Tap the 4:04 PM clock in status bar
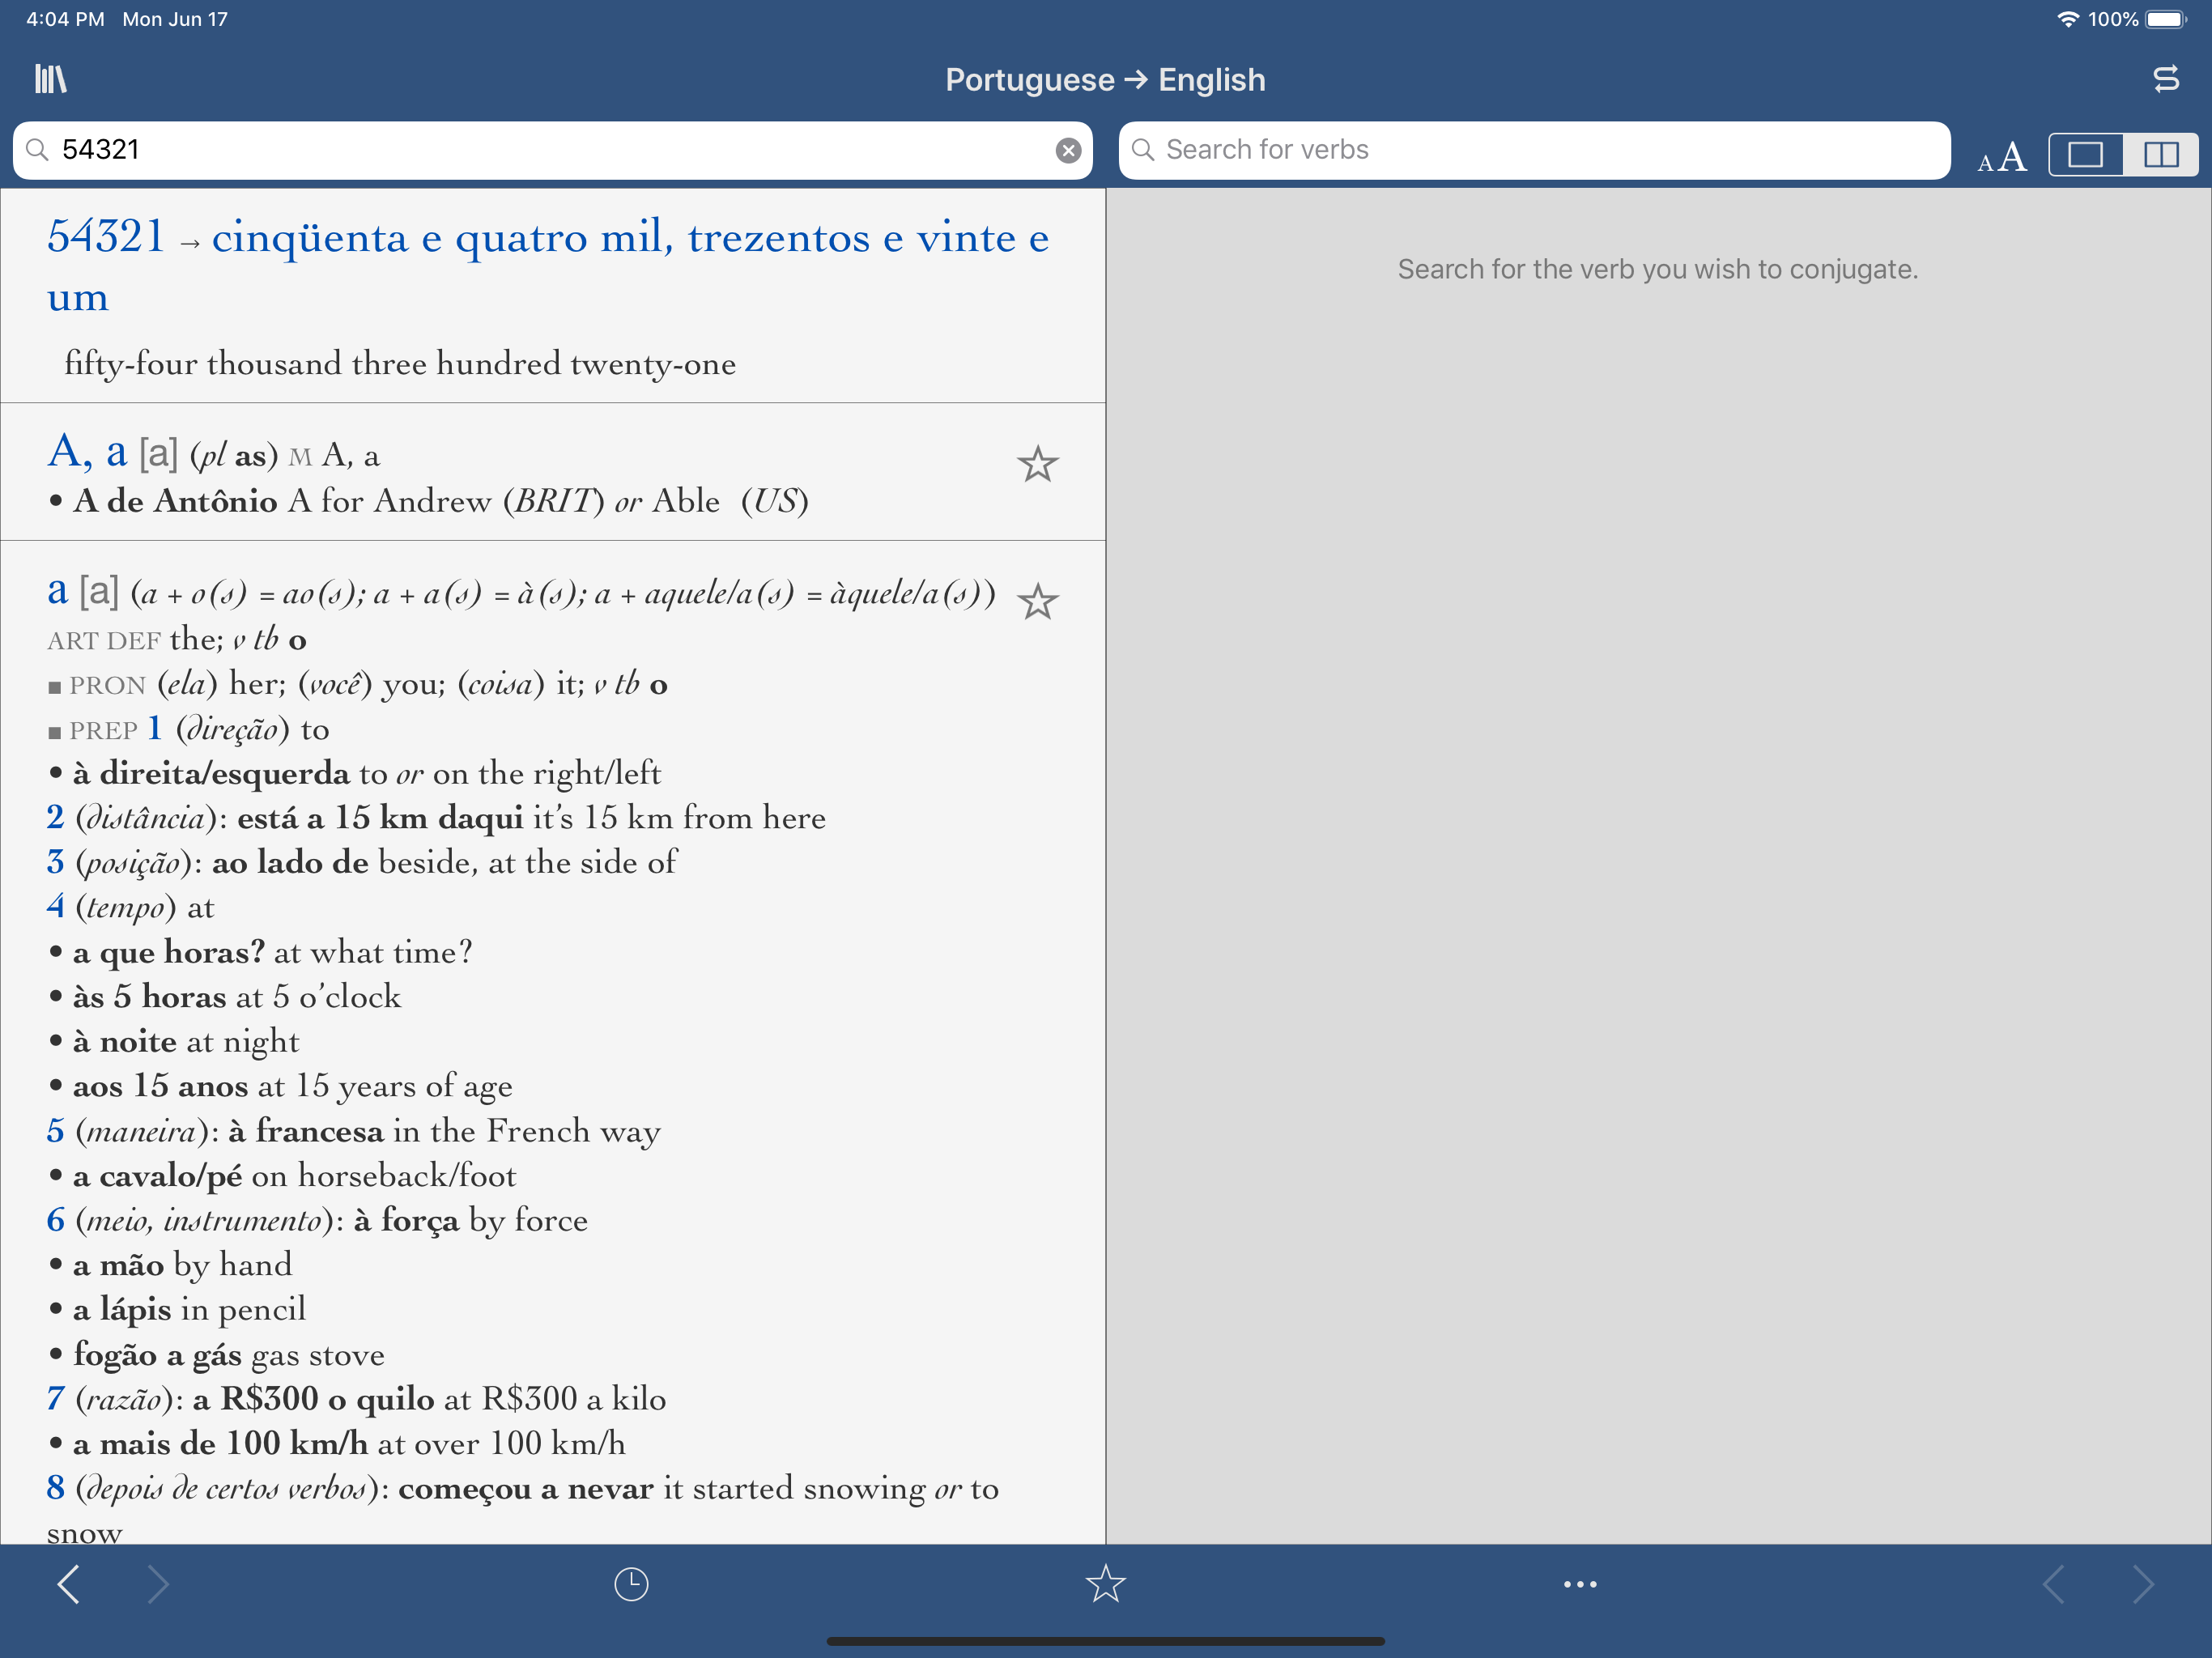The width and height of the screenshot is (2212, 1658). (x=65, y=19)
